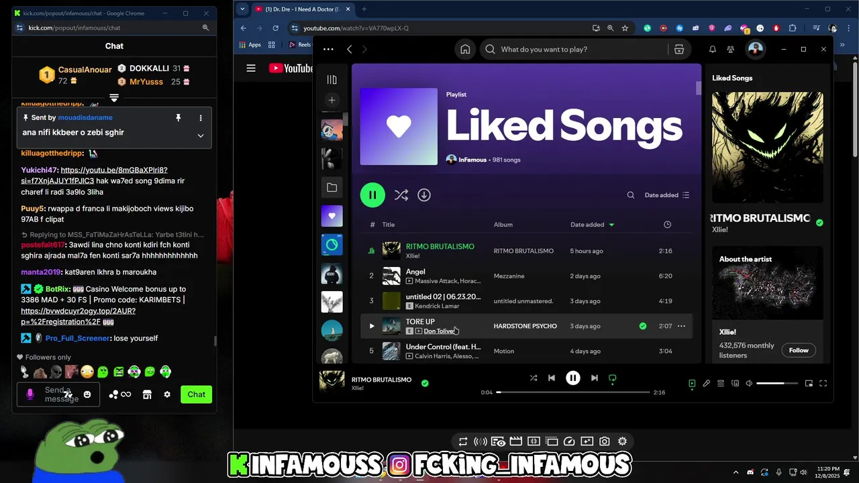Bookmark the YouTube page with star
859x483 pixels.
pyautogui.click(x=625, y=28)
